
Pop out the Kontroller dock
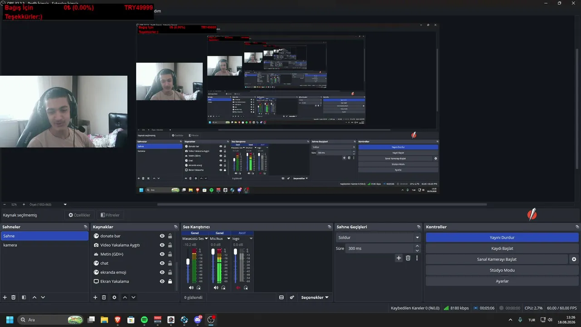577,227
